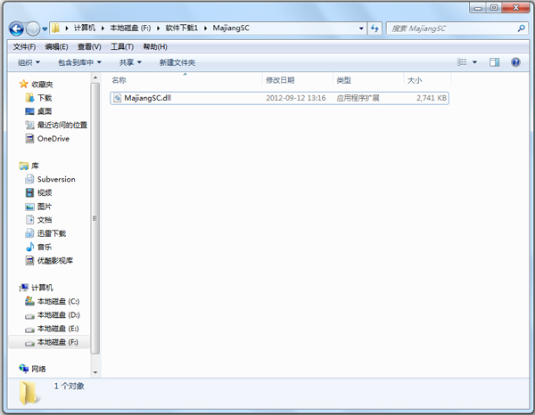This screenshot has height=415, width=535.
Task: Click the Back navigation arrow button
Action: (x=18, y=28)
